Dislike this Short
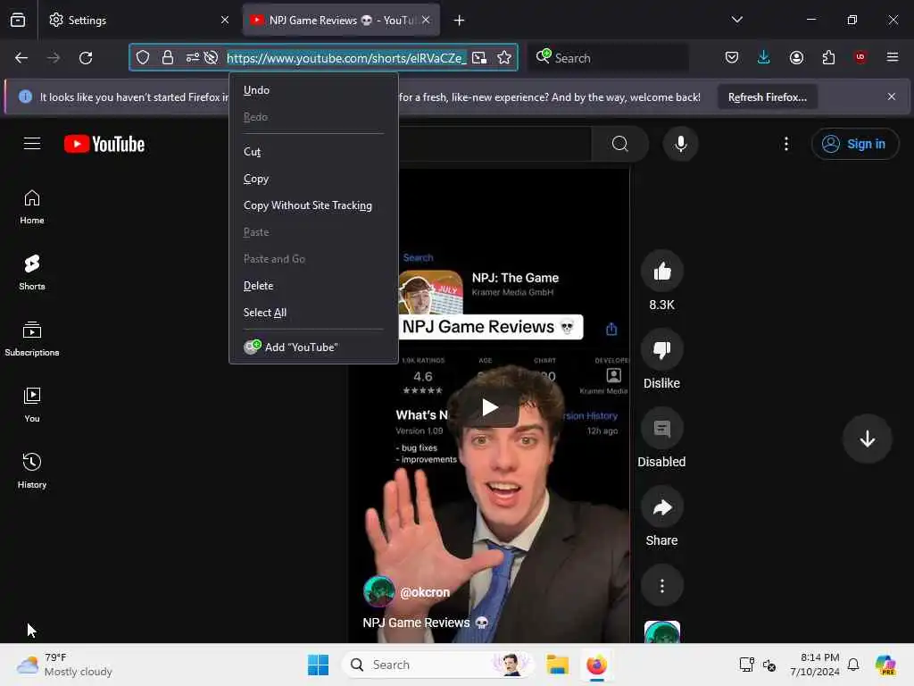The height and width of the screenshot is (686, 914). point(662,350)
